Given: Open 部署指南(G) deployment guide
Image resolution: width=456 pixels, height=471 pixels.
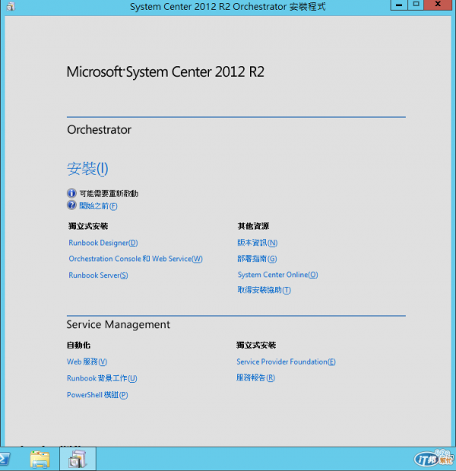Looking at the screenshot, I should (257, 259).
